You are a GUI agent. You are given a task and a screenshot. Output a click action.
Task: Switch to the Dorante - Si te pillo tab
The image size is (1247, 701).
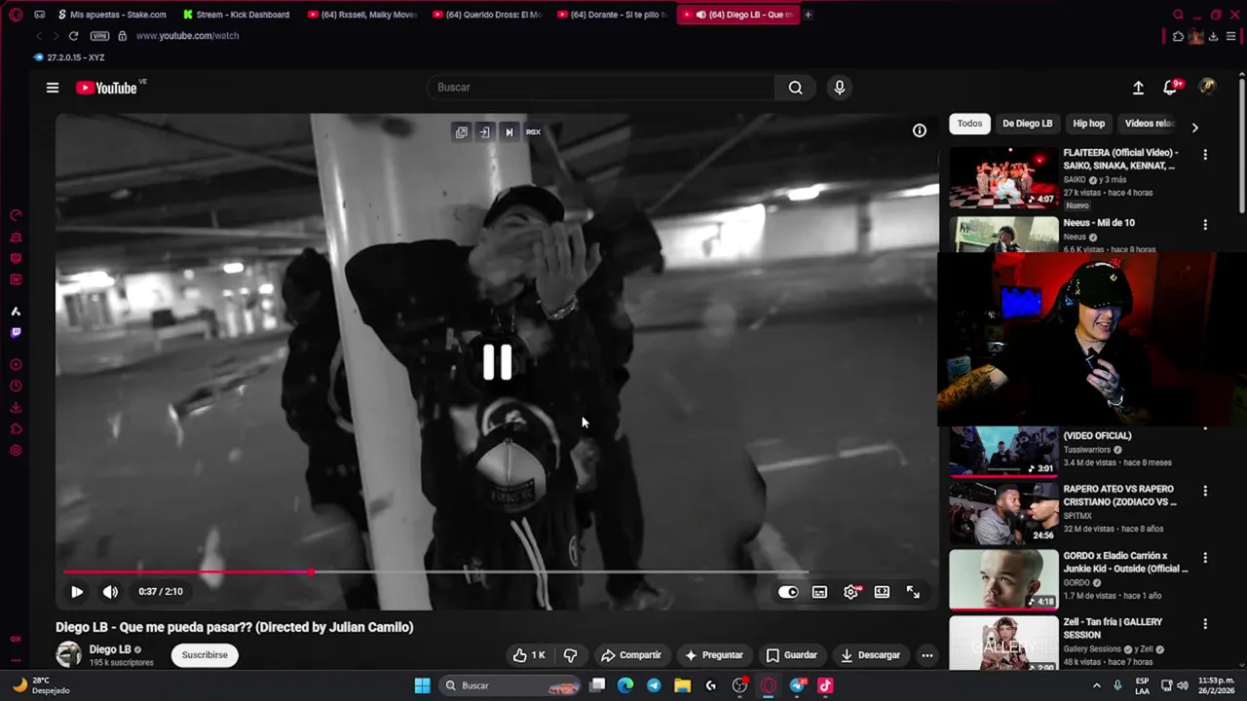pos(611,15)
